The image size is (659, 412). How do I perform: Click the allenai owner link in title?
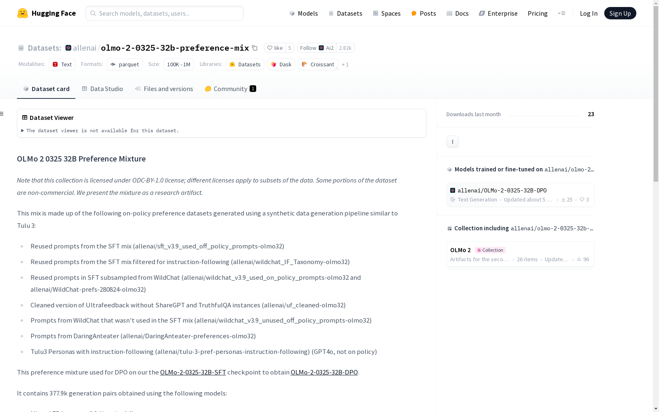tap(84, 48)
